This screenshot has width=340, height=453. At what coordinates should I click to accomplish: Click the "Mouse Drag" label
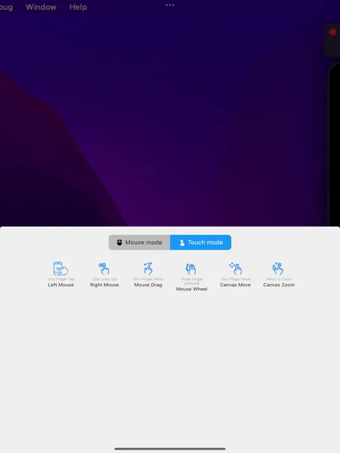point(148,285)
